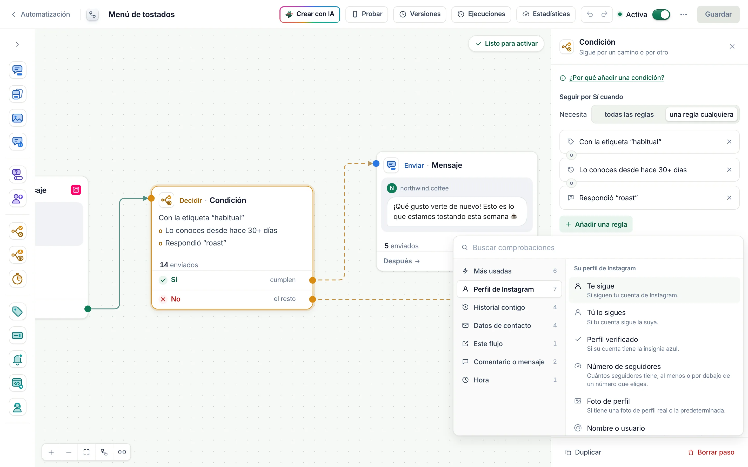Screen dimensions: 748x467
Task: Open the Historial contigo category
Action: [509, 307]
